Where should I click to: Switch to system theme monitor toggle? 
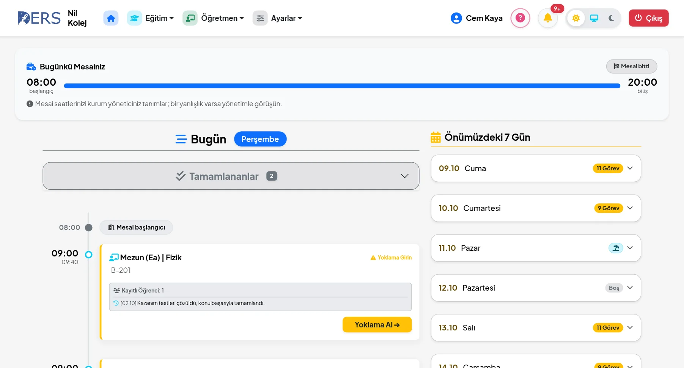(594, 18)
